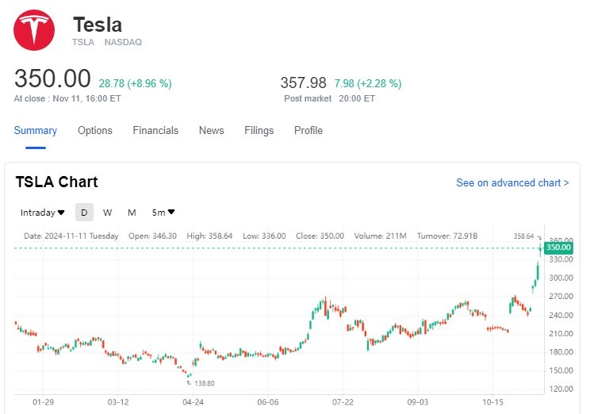The height and width of the screenshot is (414, 590).
Task: View the Filings tab
Action: click(x=259, y=131)
